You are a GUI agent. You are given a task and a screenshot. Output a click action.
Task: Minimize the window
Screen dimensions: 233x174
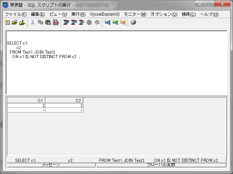(200, 3)
